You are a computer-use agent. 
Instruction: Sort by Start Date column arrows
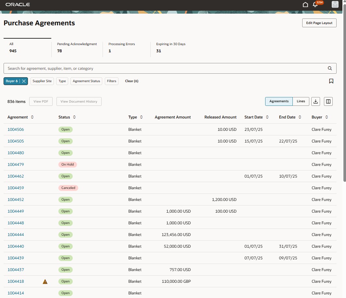pyautogui.click(x=267, y=117)
